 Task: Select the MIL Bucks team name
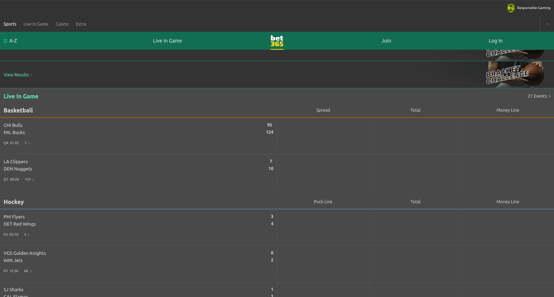(14, 133)
